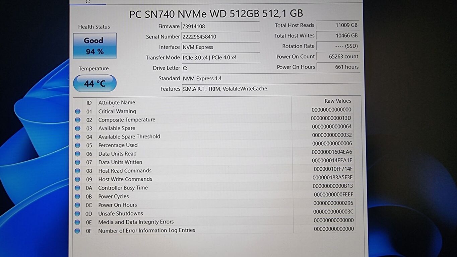Click the status circle for Host Write Commands

click(x=78, y=179)
